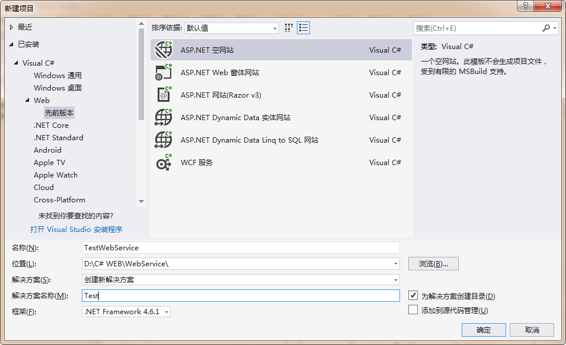The image size is (566, 345).
Task: Select the ASP.NET Dynamic Data 实体网站 icon
Action: [x=164, y=117]
